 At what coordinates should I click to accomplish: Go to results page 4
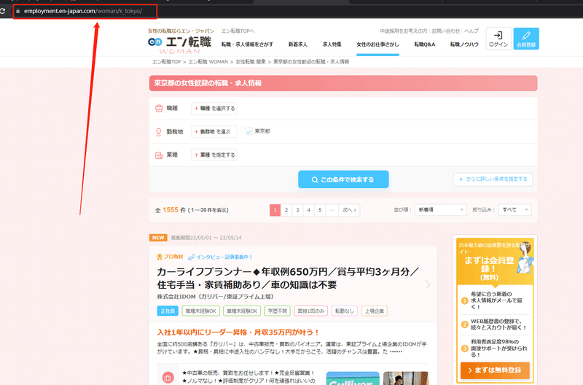click(308, 210)
